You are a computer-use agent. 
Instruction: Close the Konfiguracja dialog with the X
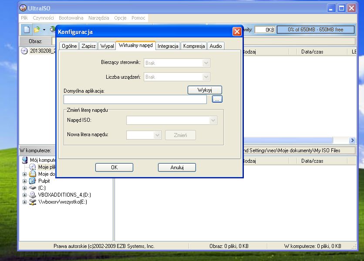point(237,32)
